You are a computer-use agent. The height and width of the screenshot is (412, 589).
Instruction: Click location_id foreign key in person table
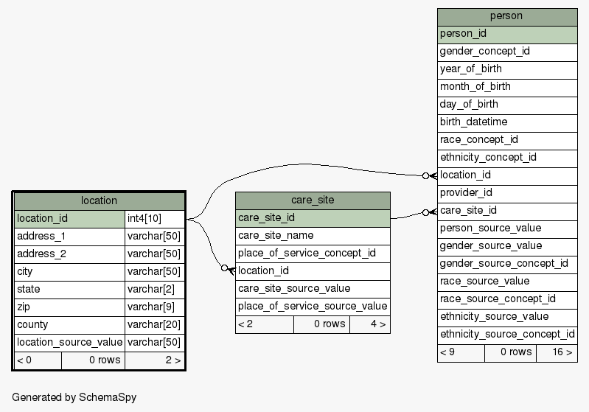click(x=506, y=175)
